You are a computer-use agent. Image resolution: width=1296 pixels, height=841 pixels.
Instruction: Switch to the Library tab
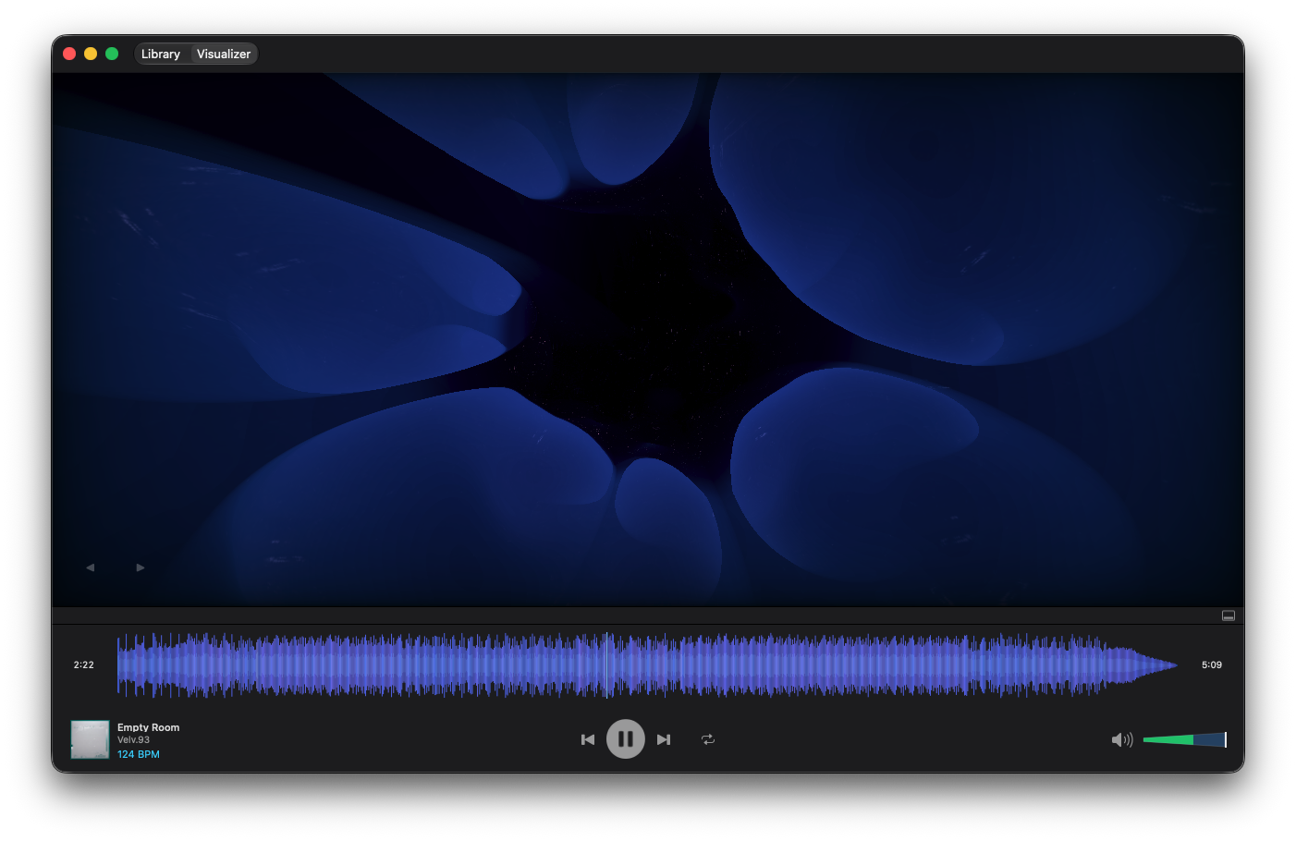pyautogui.click(x=161, y=54)
